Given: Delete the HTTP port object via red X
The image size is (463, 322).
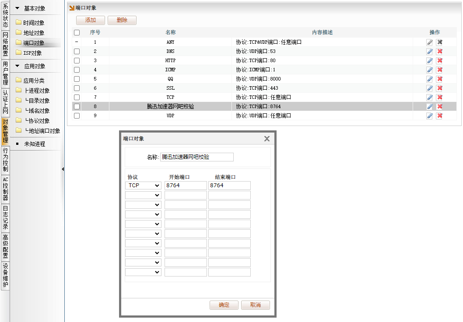Looking at the screenshot, I should [439, 60].
